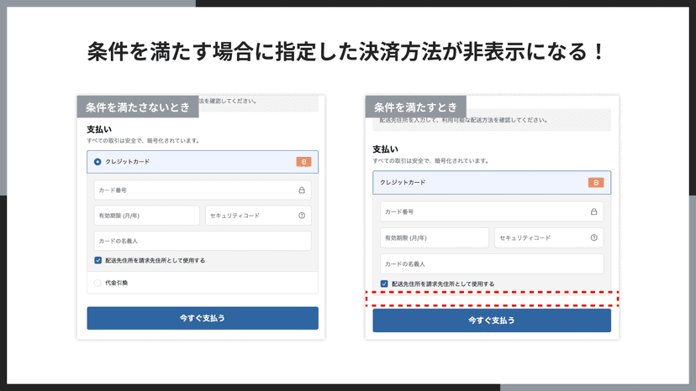
Task: Click カードの名義人 field in right checkout
Action: tap(492, 263)
